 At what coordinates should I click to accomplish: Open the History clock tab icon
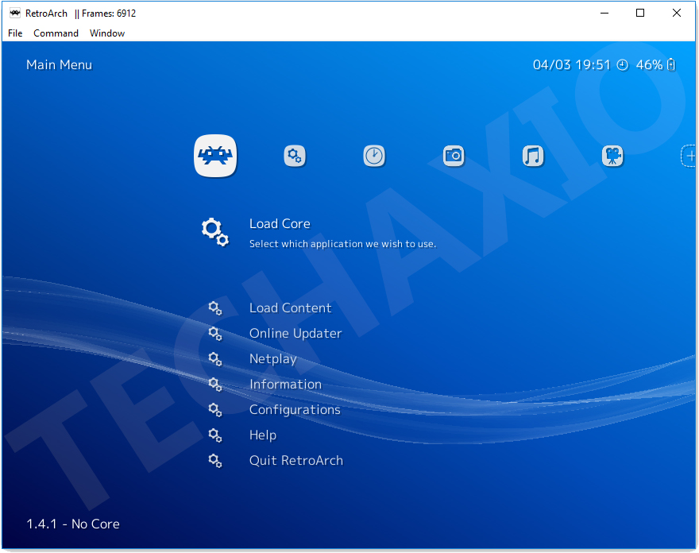(374, 156)
